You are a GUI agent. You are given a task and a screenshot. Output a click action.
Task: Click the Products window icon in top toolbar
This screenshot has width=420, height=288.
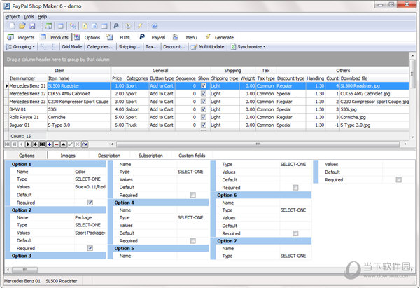click(x=61, y=26)
